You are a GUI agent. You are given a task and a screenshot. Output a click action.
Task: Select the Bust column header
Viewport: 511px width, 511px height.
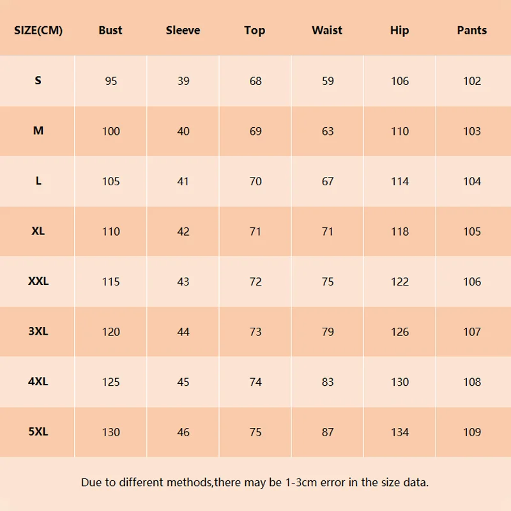[x=111, y=30]
